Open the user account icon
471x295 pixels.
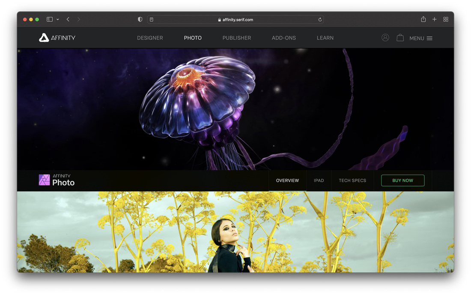pyautogui.click(x=385, y=37)
